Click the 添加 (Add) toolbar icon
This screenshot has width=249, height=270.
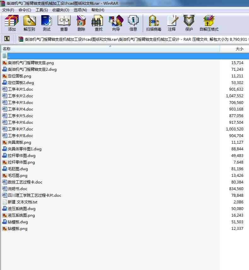(x=12, y=23)
